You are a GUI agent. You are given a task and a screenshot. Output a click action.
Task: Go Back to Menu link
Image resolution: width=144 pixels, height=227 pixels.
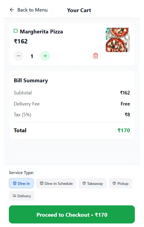[x=32, y=10]
